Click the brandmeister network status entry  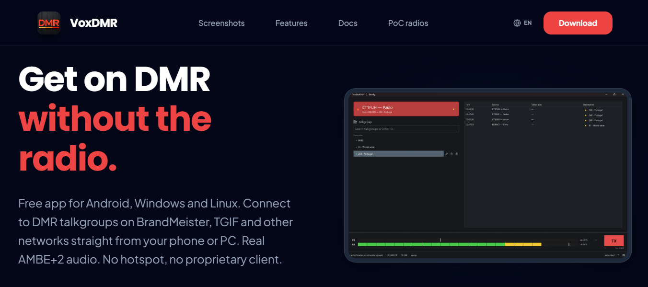(x=367, y=255)
